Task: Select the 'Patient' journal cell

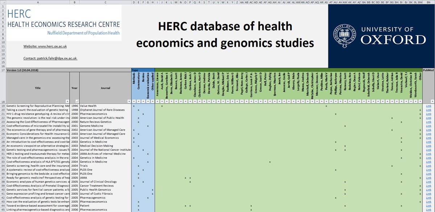Action: click(x=105, y=206)
